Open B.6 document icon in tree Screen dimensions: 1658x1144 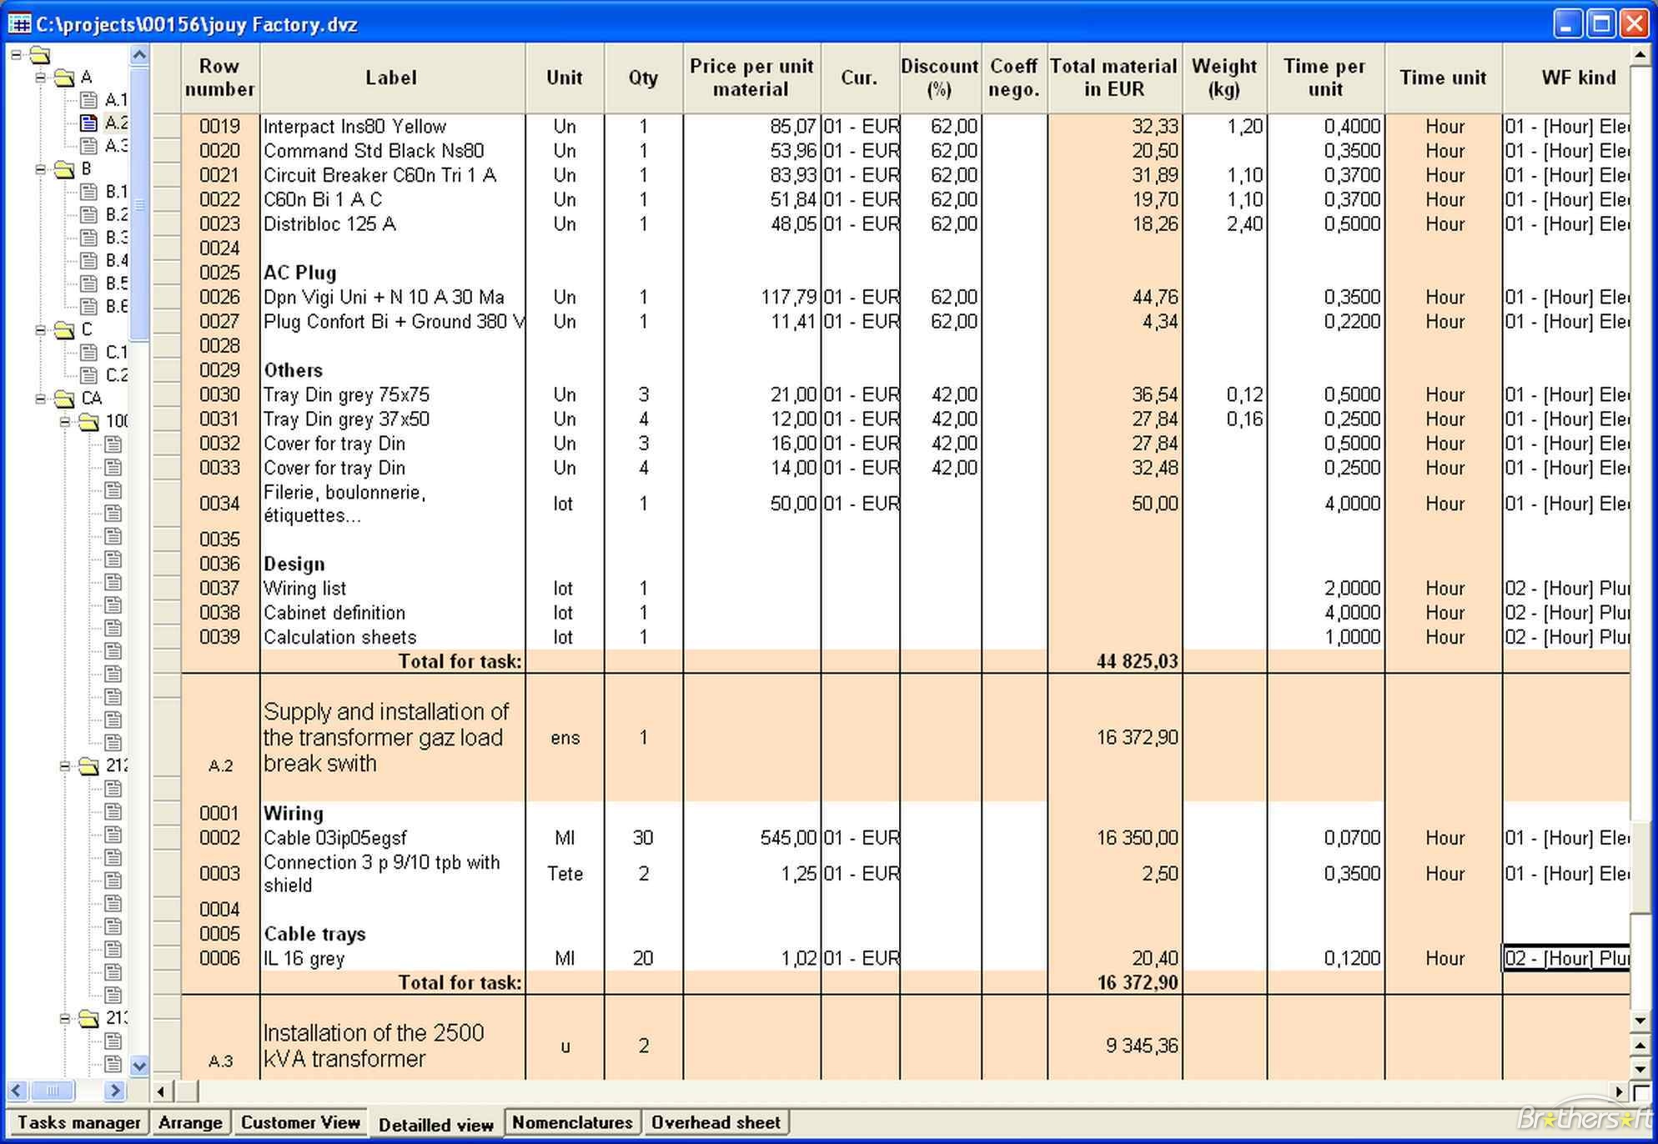click(88, 306)
